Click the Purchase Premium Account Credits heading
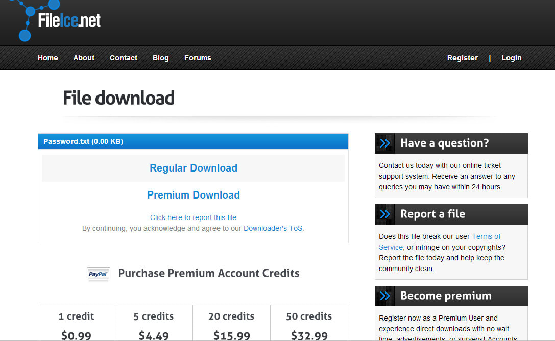 click(x=209, y=273)
